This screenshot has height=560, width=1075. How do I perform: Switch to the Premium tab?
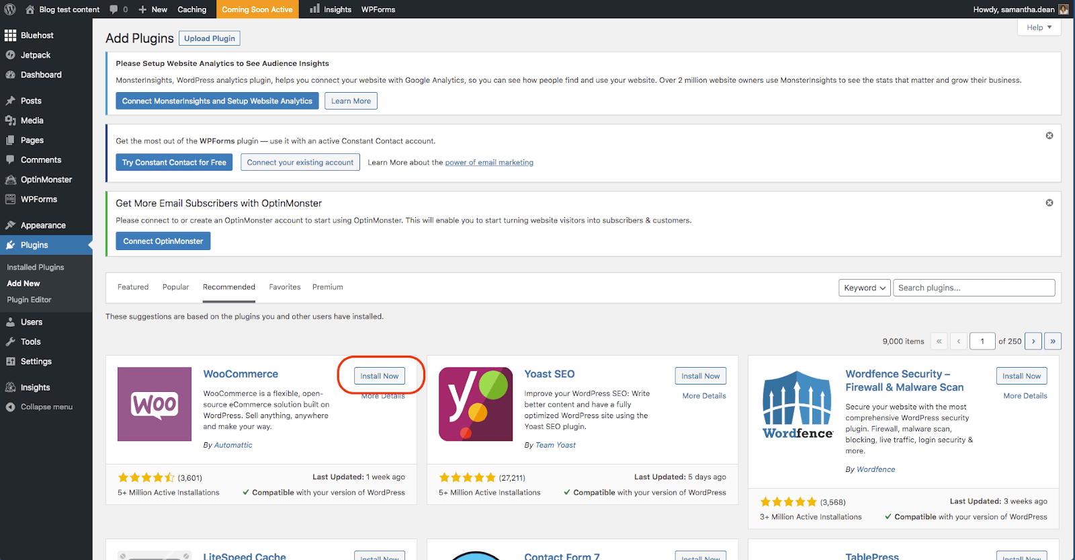(328, 287)
